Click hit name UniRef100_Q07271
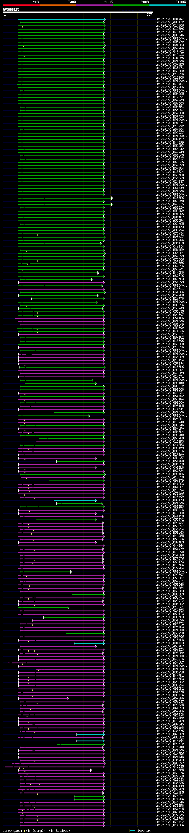The image size is (189, 833). pos(170,582)
